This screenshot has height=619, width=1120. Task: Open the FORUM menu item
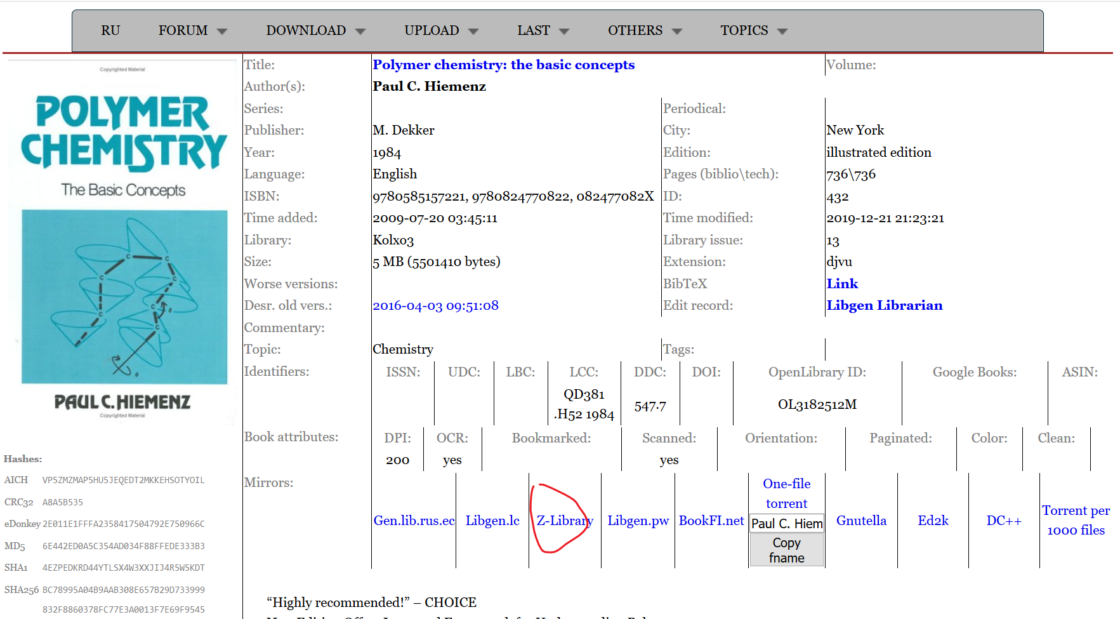pyautogui.click(x=183, y=30)
